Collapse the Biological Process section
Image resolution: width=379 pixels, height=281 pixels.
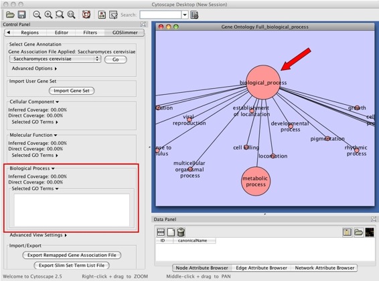pos(32,168)
